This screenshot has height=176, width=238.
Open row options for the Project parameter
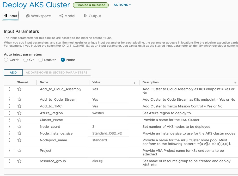(x=9, y=150)
